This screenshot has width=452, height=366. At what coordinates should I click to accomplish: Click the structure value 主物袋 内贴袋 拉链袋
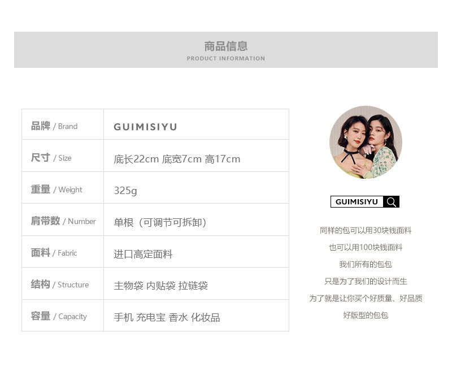coord(161,286)
